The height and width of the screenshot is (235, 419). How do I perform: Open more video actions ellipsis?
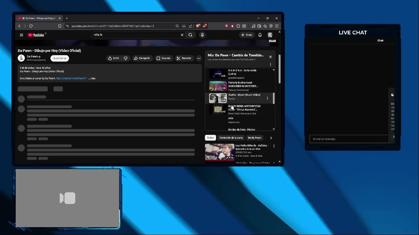click(199, 58)
